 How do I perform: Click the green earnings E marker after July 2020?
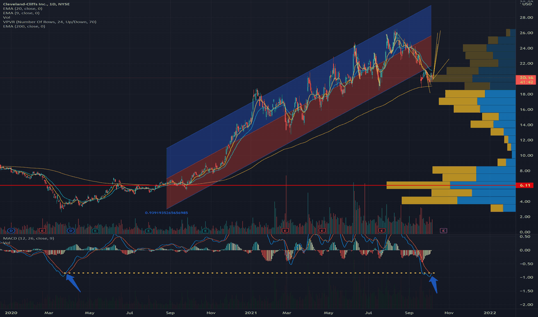pyautogui.click(x=148, y=231)
